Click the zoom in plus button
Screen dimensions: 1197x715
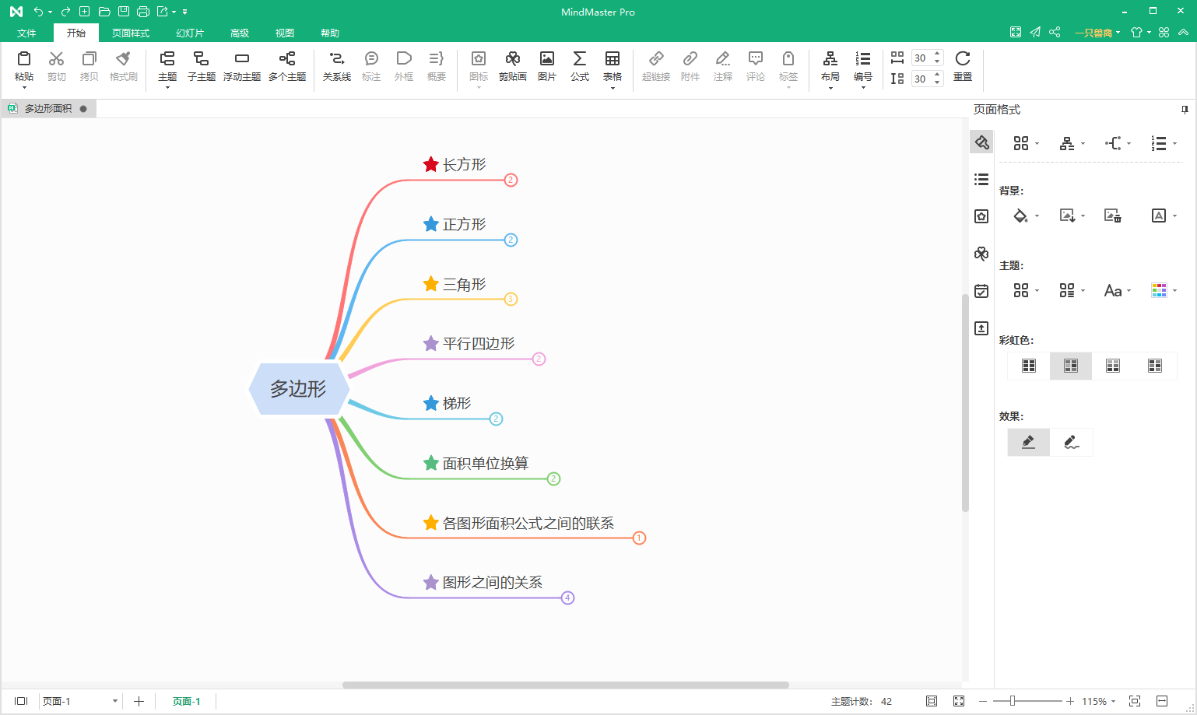(x=1070, y=701)
